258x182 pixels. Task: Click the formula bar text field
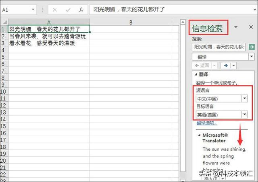pos(170,10)
